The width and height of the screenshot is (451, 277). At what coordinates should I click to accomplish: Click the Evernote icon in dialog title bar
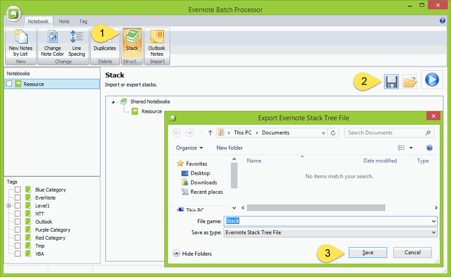click(172, 118)
